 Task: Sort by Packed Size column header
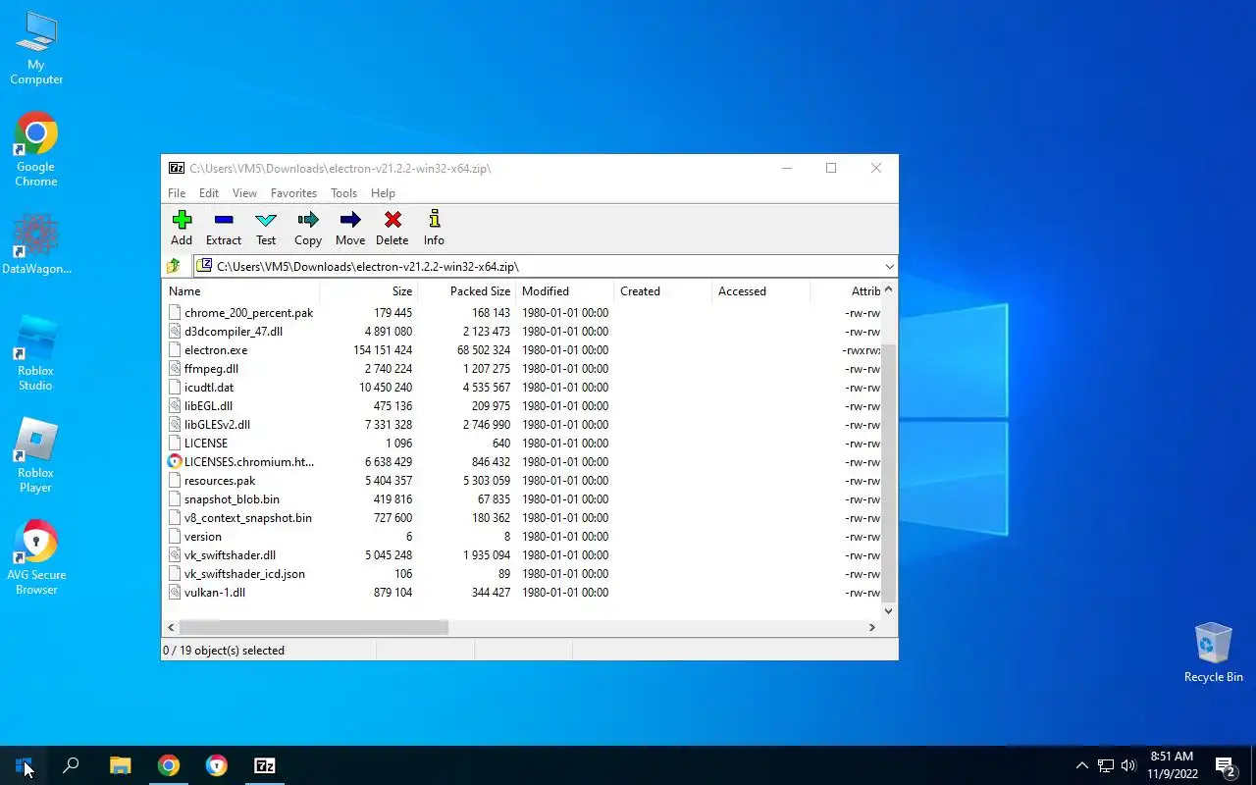pyautogui.click(x=467, y=291)
